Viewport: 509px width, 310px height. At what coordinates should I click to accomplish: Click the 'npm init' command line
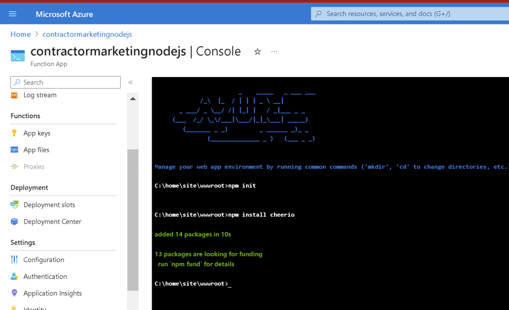click(205, 186)
